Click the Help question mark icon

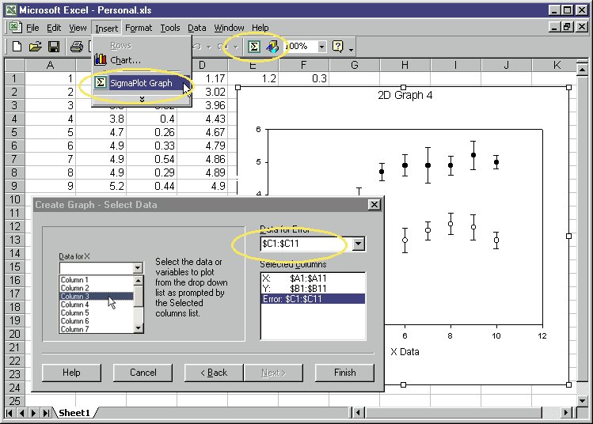[337, 47]
